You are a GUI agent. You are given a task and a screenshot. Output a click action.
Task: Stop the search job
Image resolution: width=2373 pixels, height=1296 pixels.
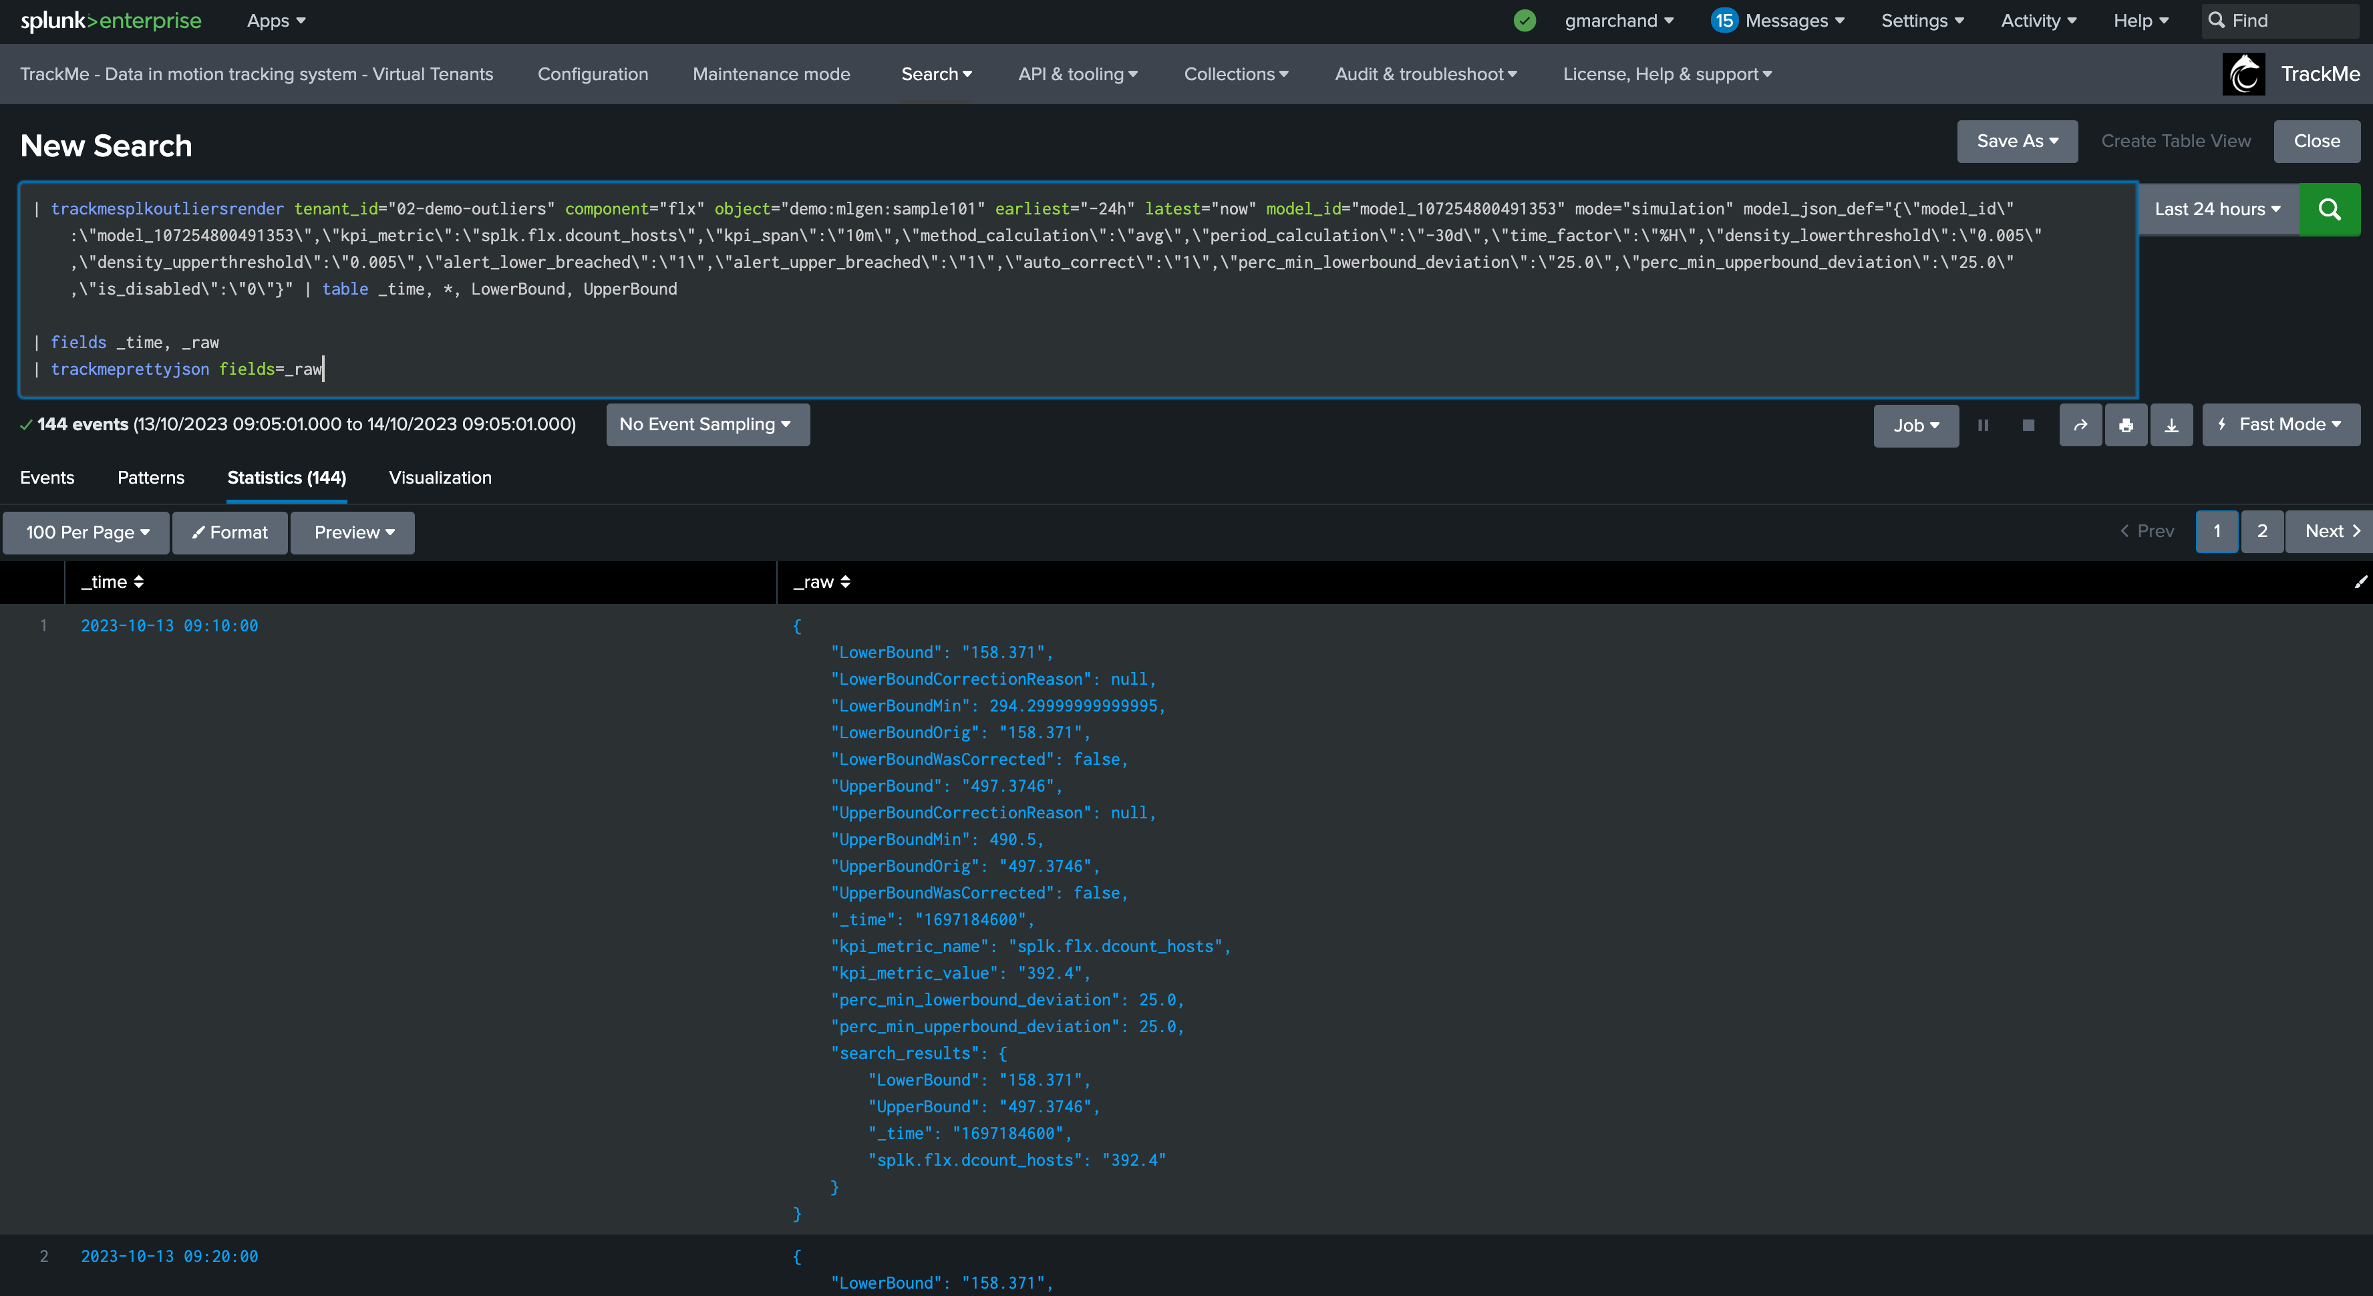coord(2028,425)
